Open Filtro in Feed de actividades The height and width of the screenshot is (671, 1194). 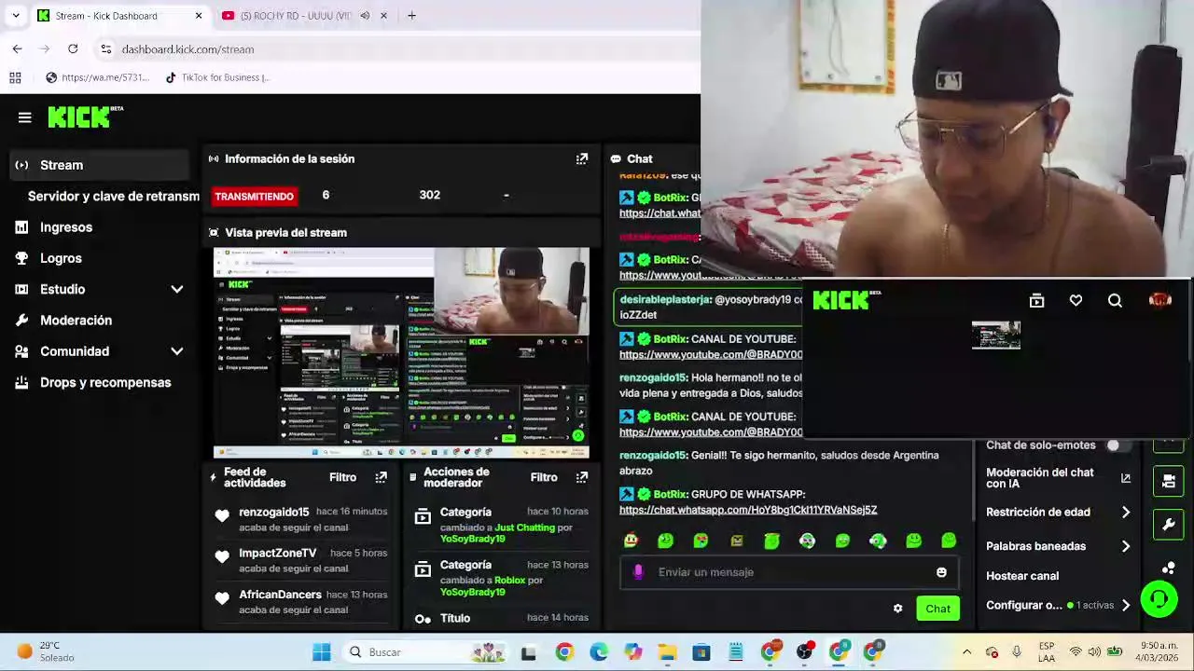click(x=342, y=477)
